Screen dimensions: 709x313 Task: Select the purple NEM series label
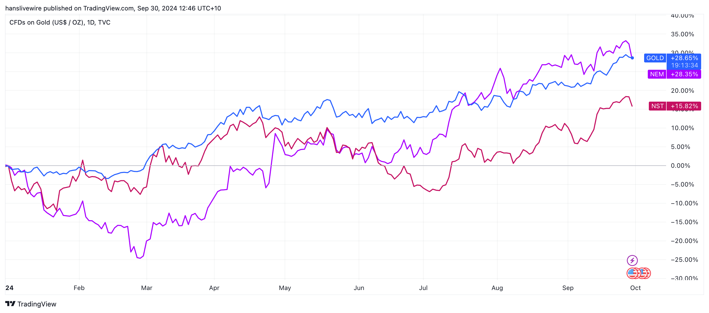pos(657,74)
